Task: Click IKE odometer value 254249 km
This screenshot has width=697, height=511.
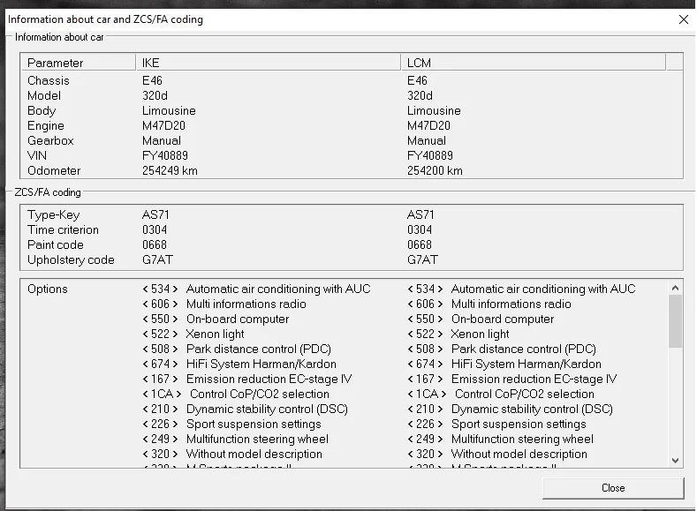Action: tap(170, 171)
